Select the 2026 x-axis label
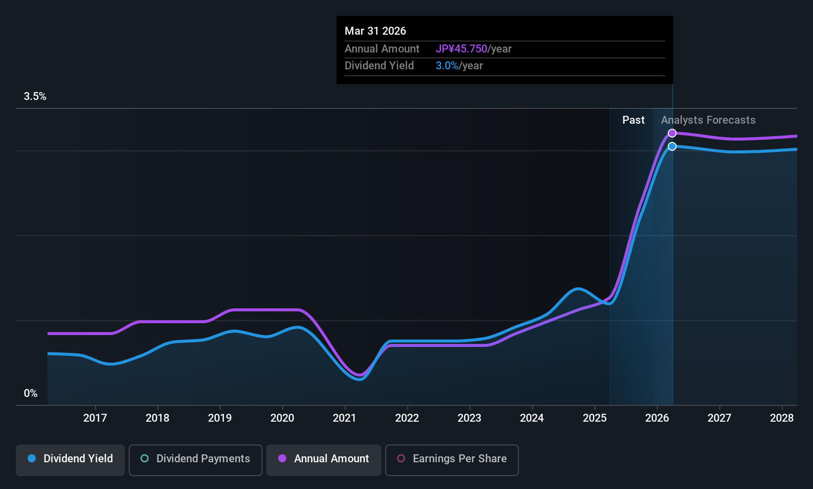 pos(657,418)
